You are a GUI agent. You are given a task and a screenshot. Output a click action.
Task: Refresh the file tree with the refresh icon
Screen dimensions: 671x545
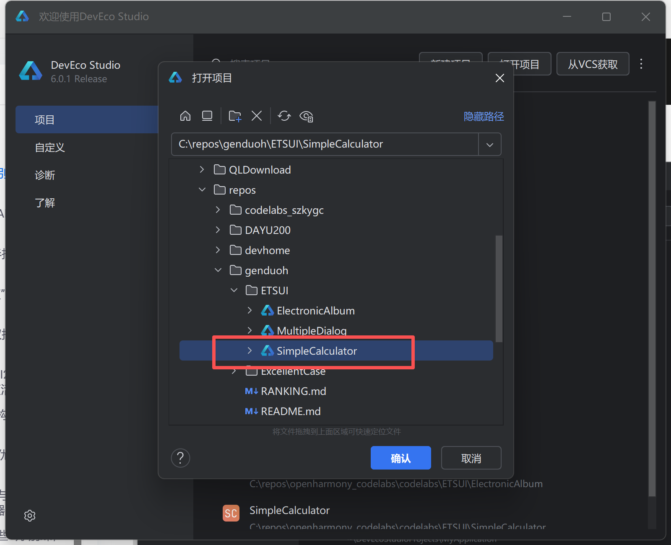[x=284, y=116]
